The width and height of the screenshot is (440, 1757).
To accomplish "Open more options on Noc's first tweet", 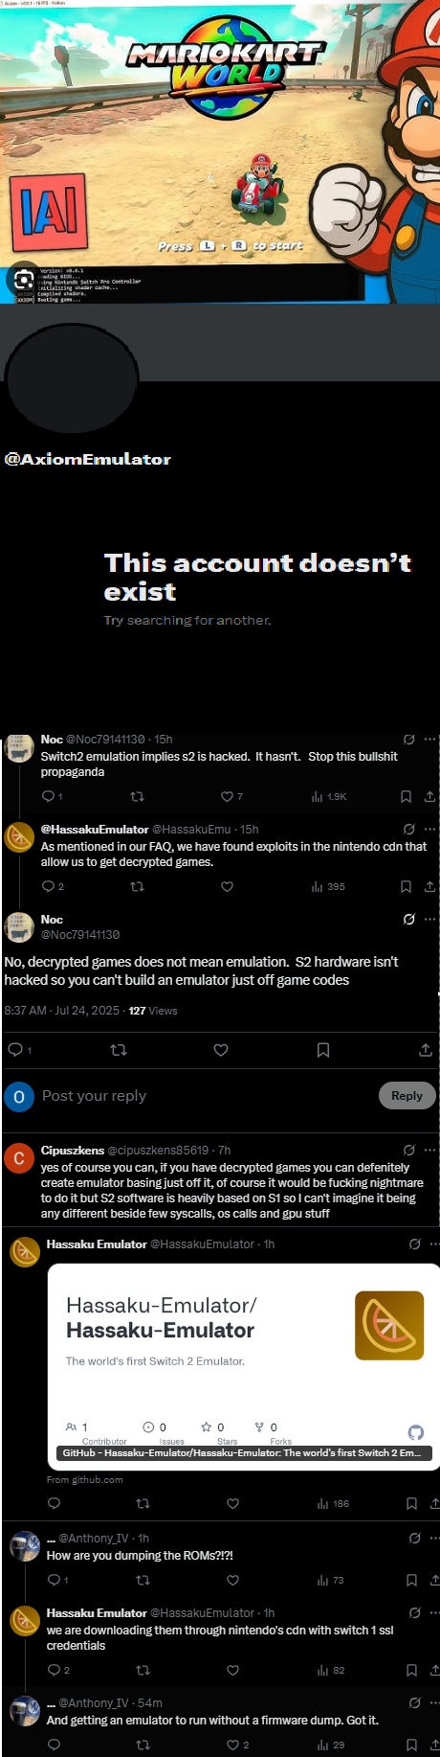I will click(429, 740).
